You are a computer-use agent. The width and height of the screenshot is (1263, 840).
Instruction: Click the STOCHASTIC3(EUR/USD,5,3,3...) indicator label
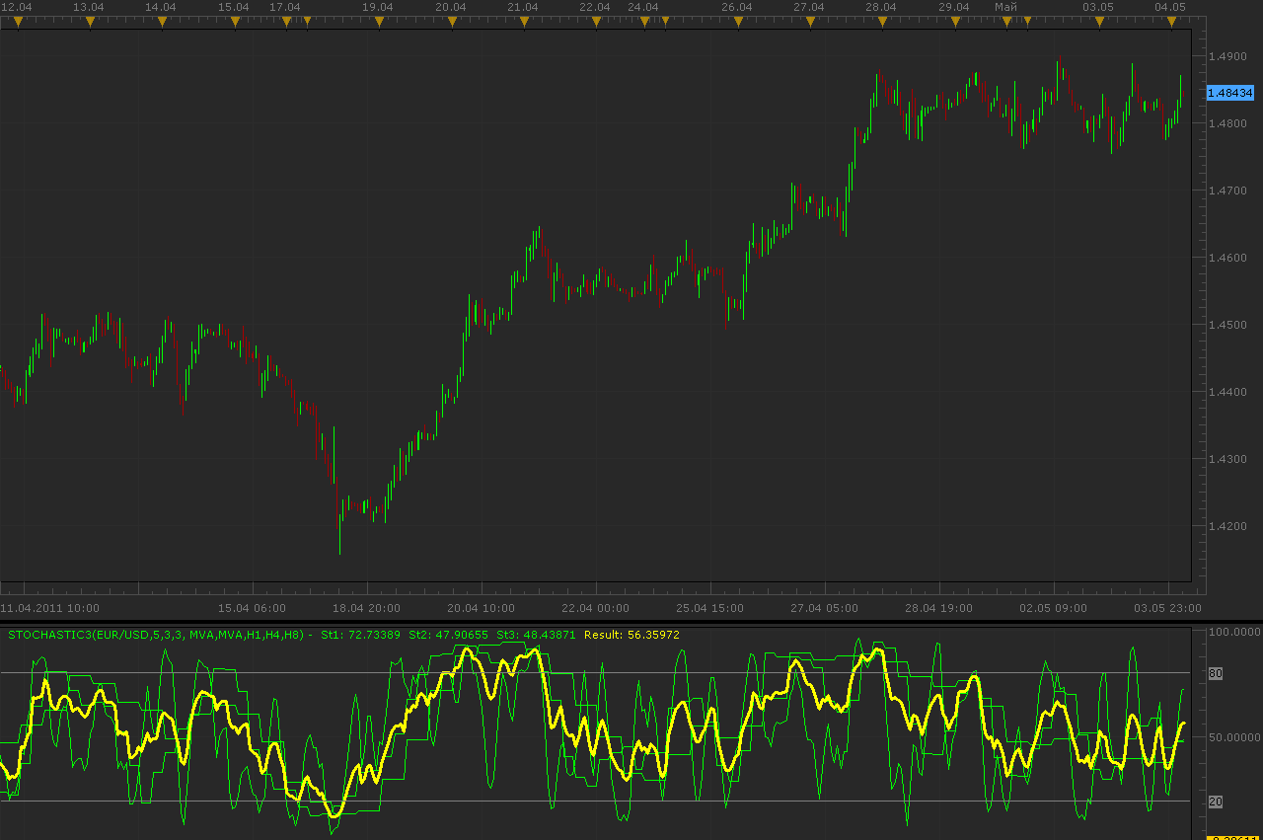click(160, 635)
